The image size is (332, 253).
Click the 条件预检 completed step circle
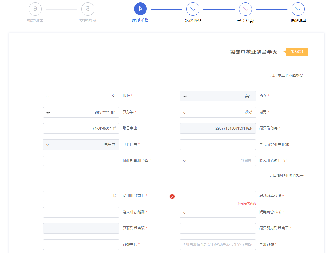point(193,9)
